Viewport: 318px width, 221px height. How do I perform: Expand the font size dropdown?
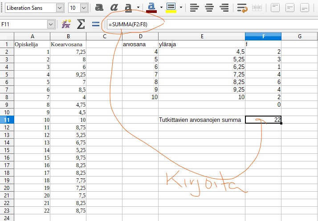[x=84, y=8]
